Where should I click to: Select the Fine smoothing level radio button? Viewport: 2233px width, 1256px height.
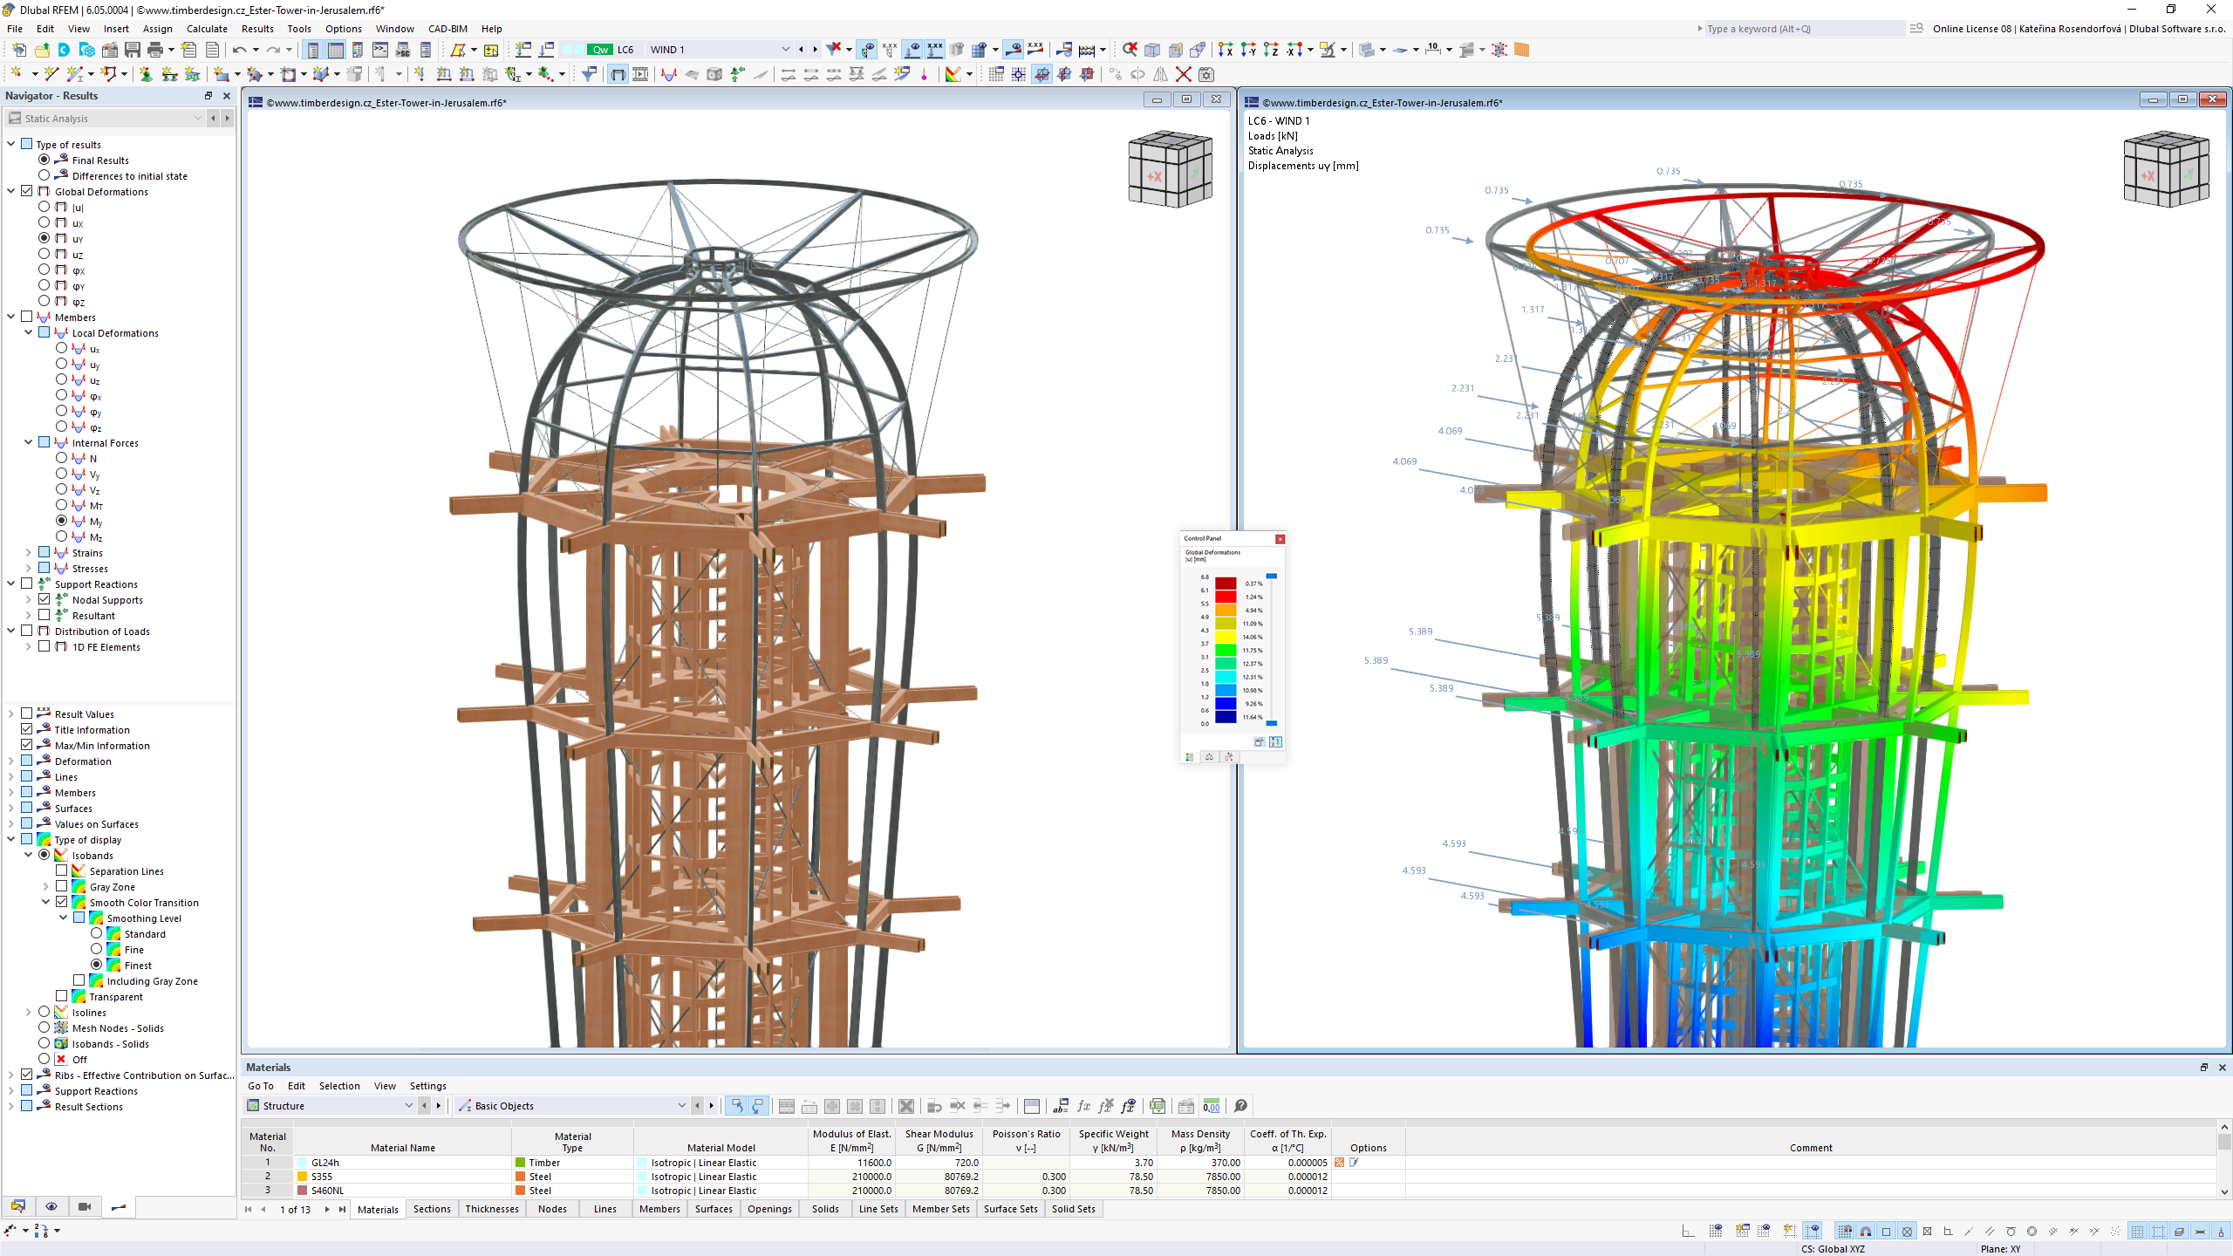tap(97, 949)
